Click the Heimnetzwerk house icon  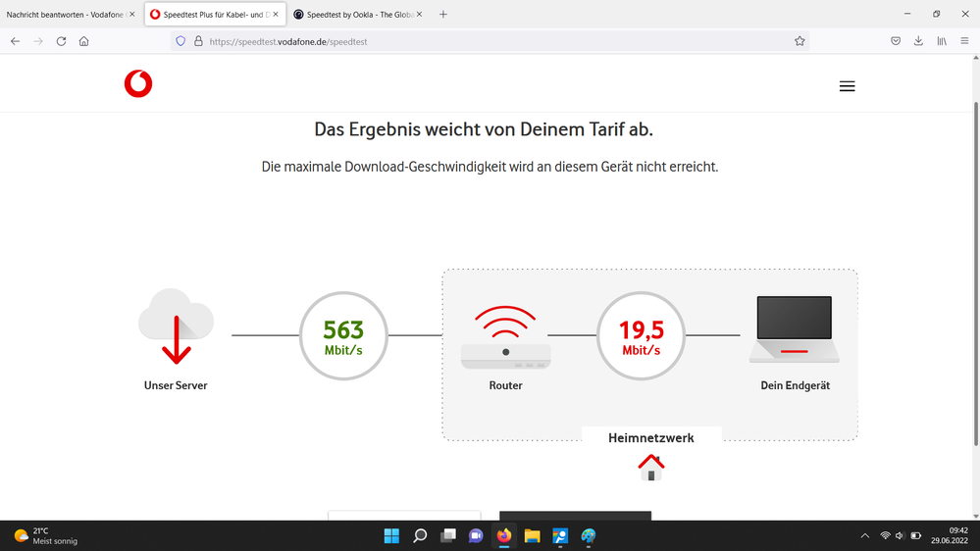click(650, 468)
